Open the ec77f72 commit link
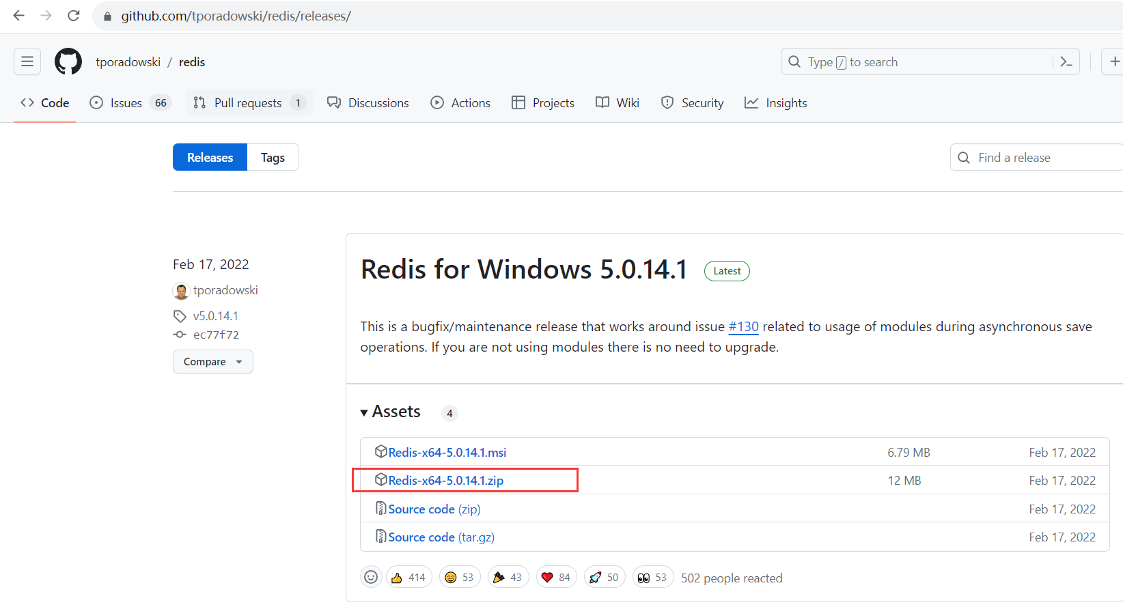 [x=216, y=335]
